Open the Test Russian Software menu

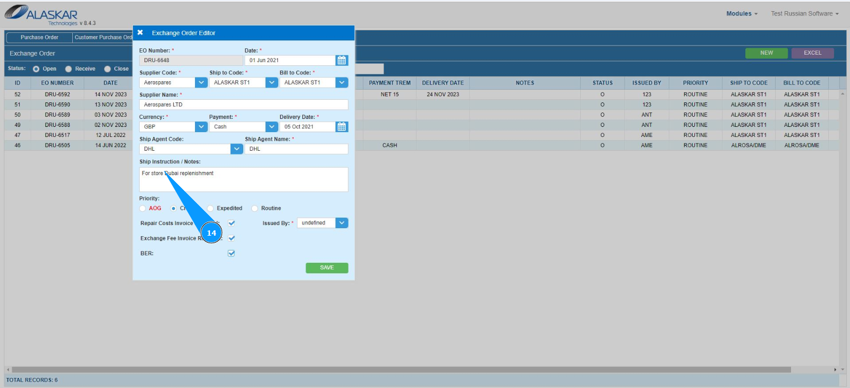tap(805, 14)
